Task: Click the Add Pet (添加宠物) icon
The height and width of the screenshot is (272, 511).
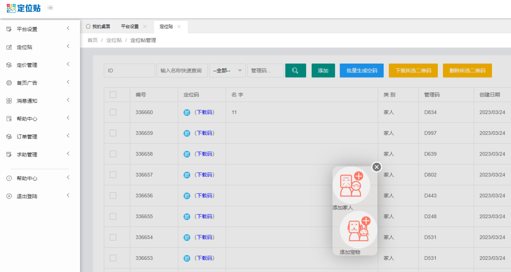Action: (x=358, y=229)
